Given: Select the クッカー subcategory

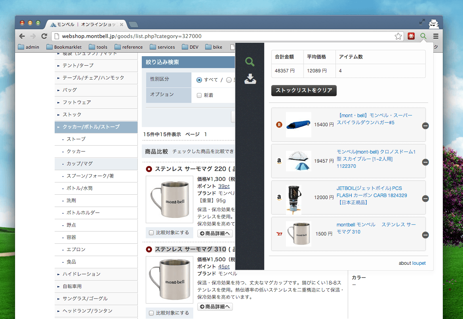Looking at the screenshot, I should pos(96,151).
